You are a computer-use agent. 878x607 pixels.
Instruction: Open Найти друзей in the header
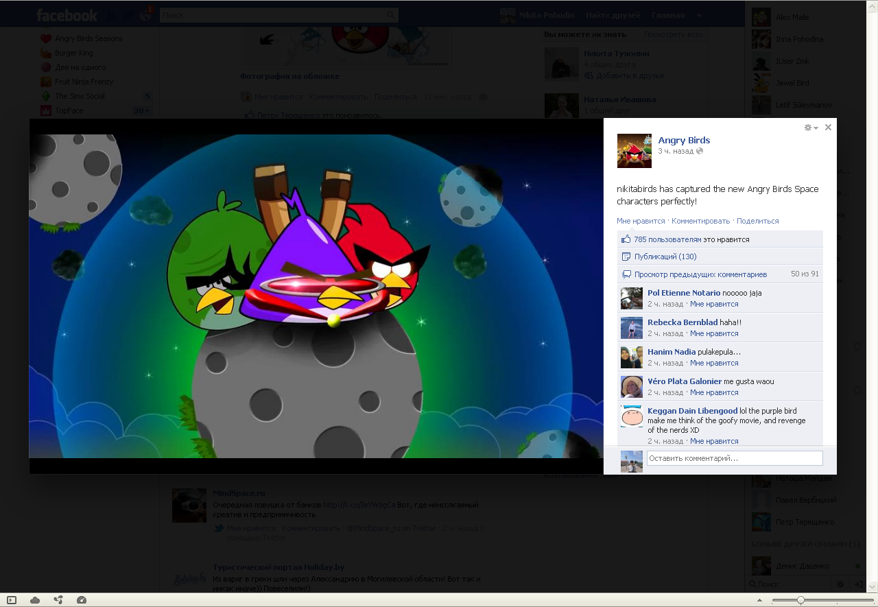point(613,15)
